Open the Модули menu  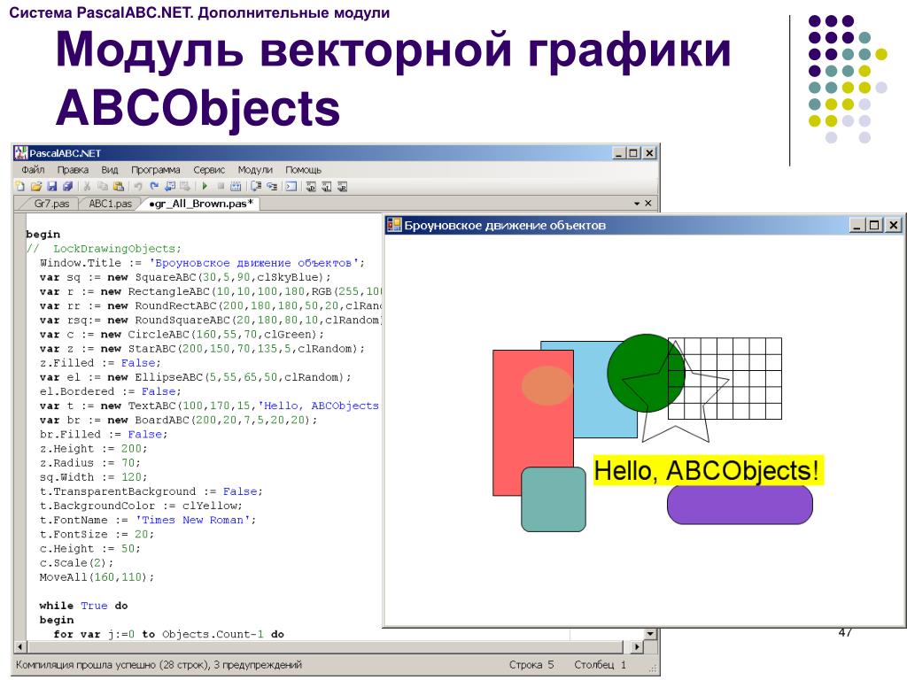point(255,170)
